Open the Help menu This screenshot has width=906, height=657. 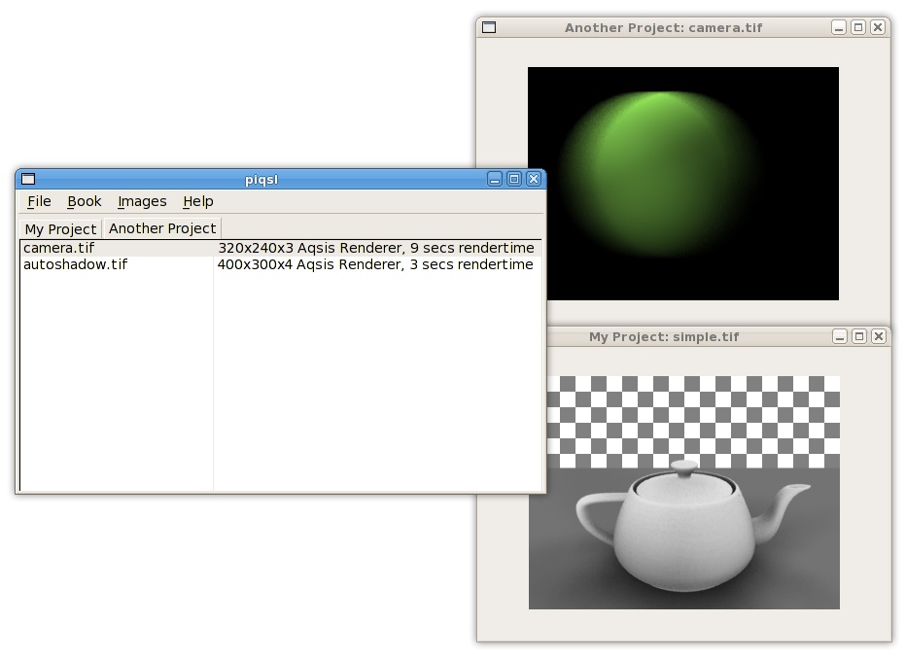(x=197, y=201)
